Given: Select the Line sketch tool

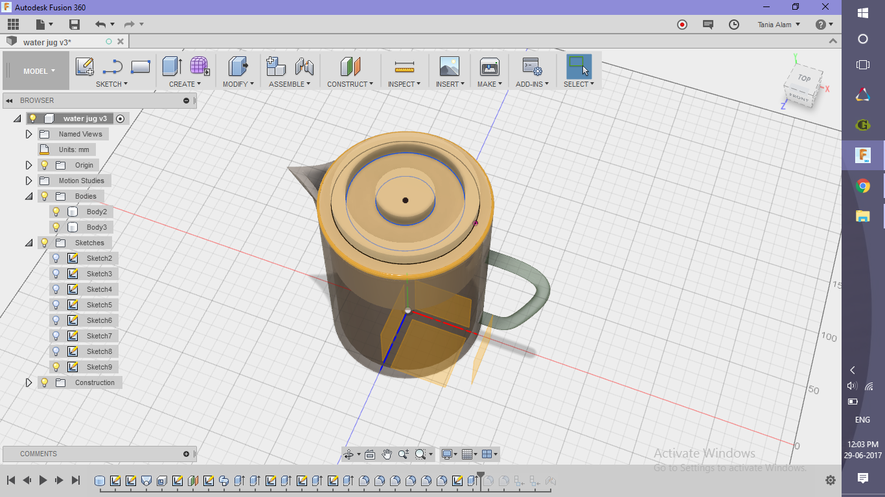Looking at the screenshot, I should click(x=113, y=67).
